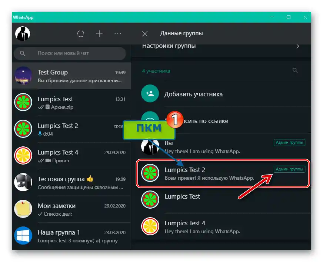
Task: Select Lumpics Test 2 in participants
Action: tap(223, 173)
